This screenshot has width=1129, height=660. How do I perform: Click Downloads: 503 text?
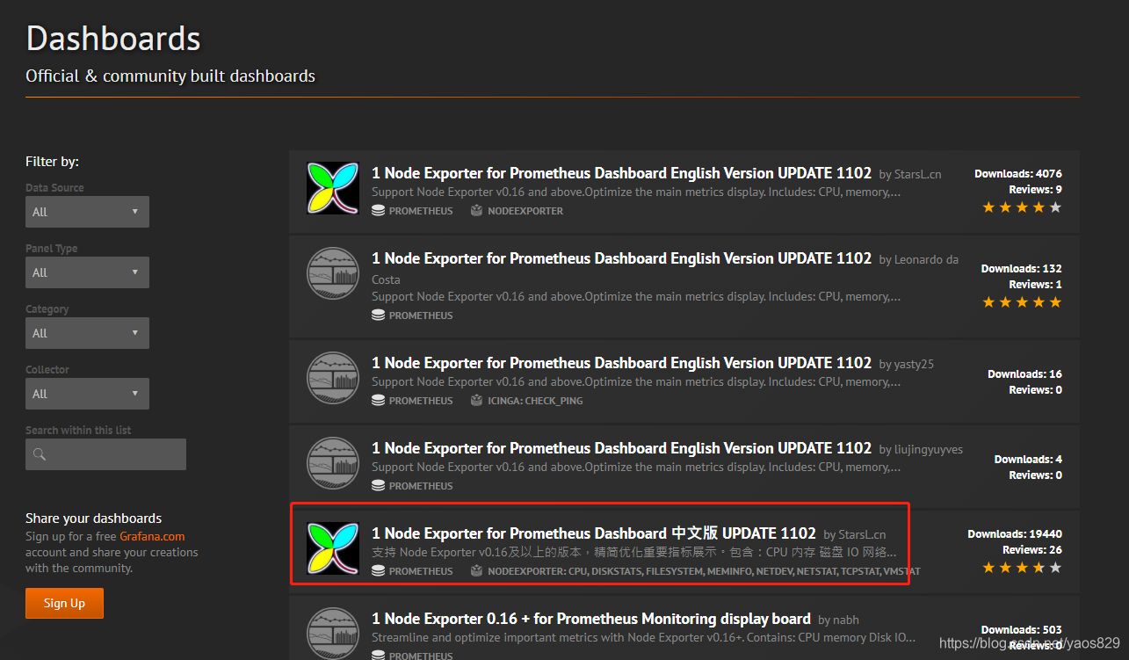click(x=1022, y=630)
